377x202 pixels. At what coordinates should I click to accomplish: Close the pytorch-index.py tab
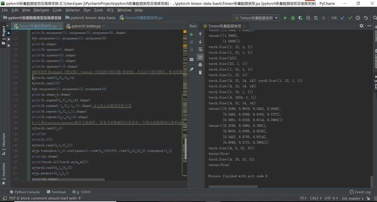click(104, 26)
